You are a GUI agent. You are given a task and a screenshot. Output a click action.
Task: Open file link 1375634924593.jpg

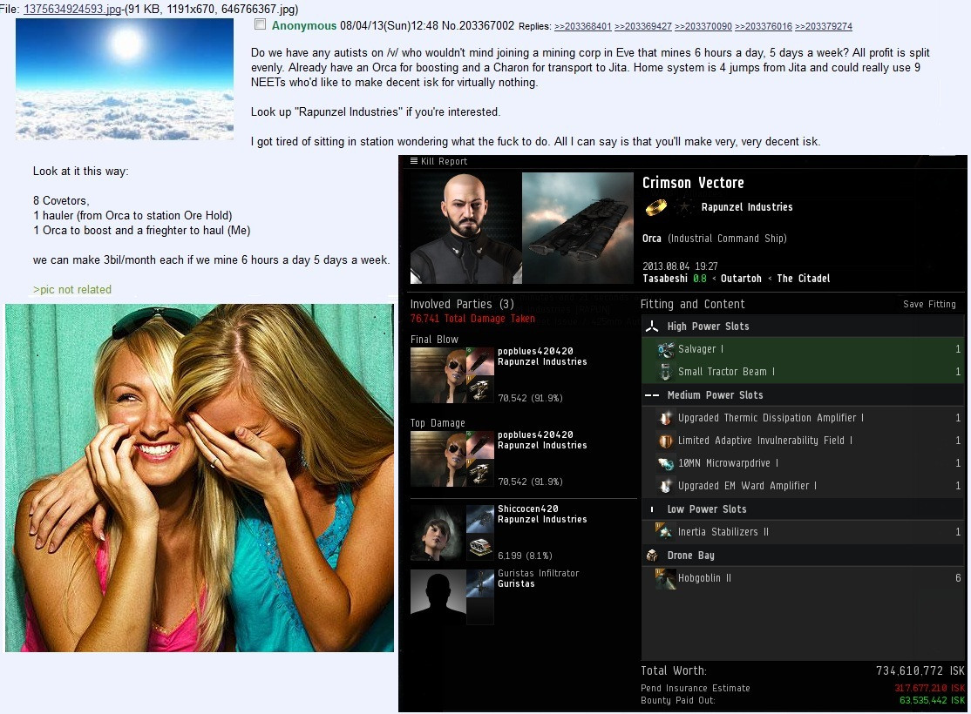point(71,10)
